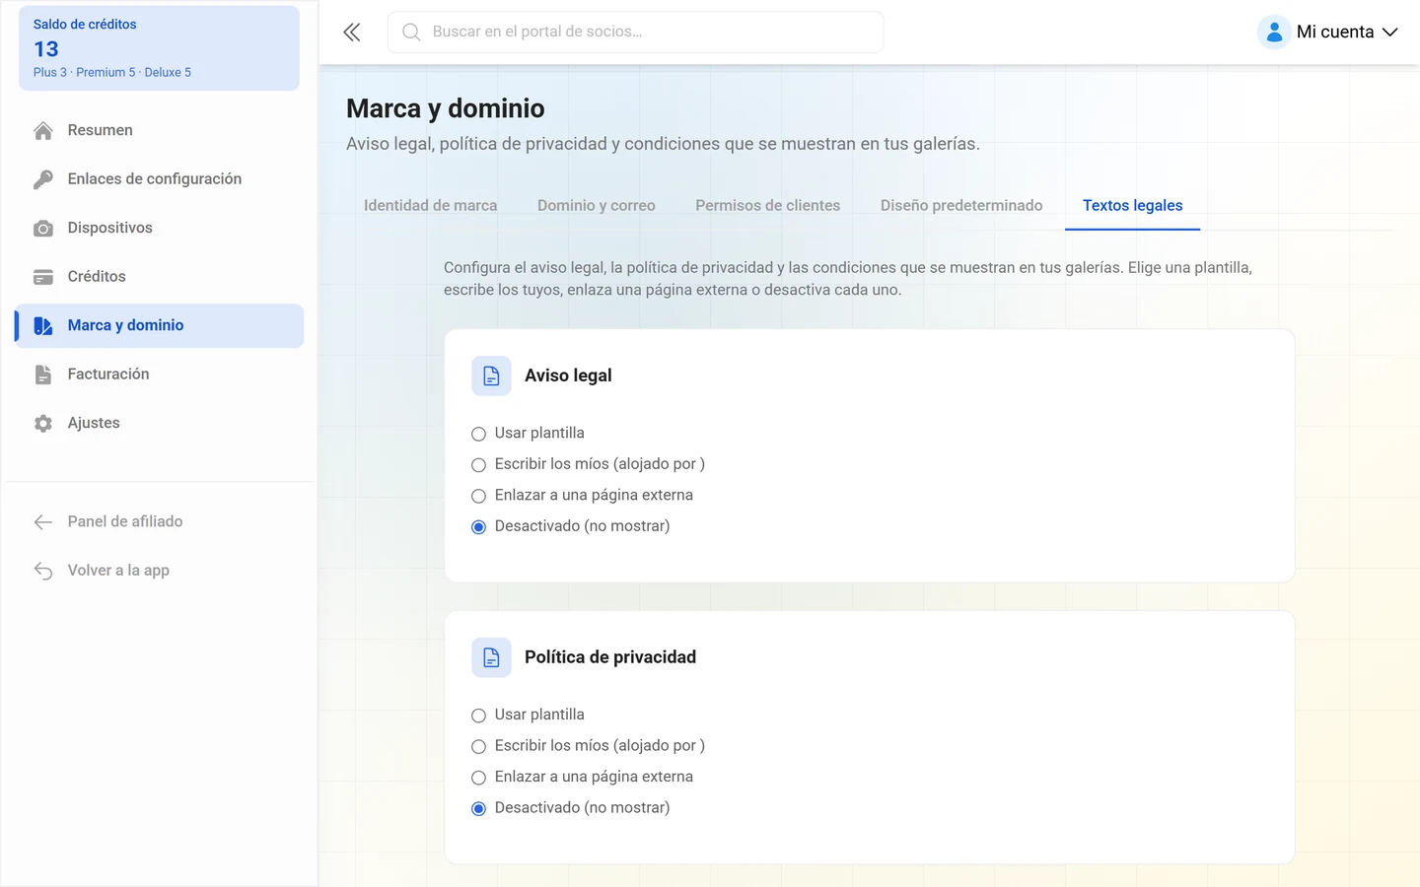Select Enlazar a una página externa for Política de privacidad
Image resolution: width=1420 pixels, height=887 pixels.
click(x=478, y=778)
